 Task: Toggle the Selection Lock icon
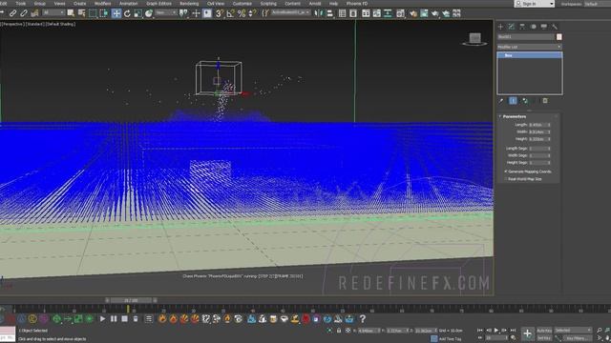[339, 331]
